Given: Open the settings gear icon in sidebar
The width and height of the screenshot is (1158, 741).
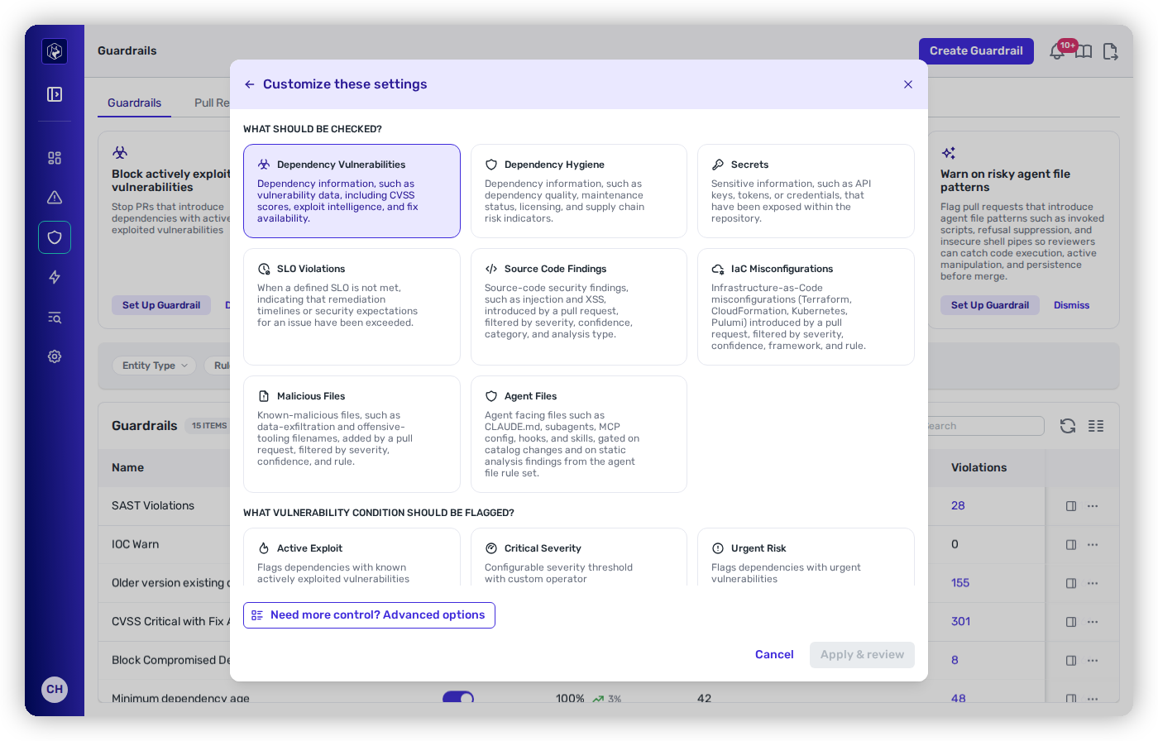Looking at the screenshot, I should (55, 356).
